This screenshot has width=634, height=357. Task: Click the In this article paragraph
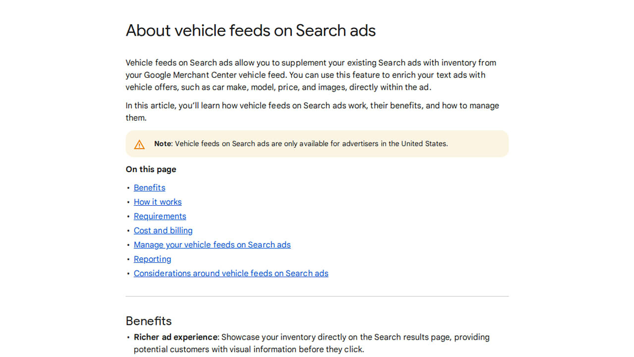(312, 106)
